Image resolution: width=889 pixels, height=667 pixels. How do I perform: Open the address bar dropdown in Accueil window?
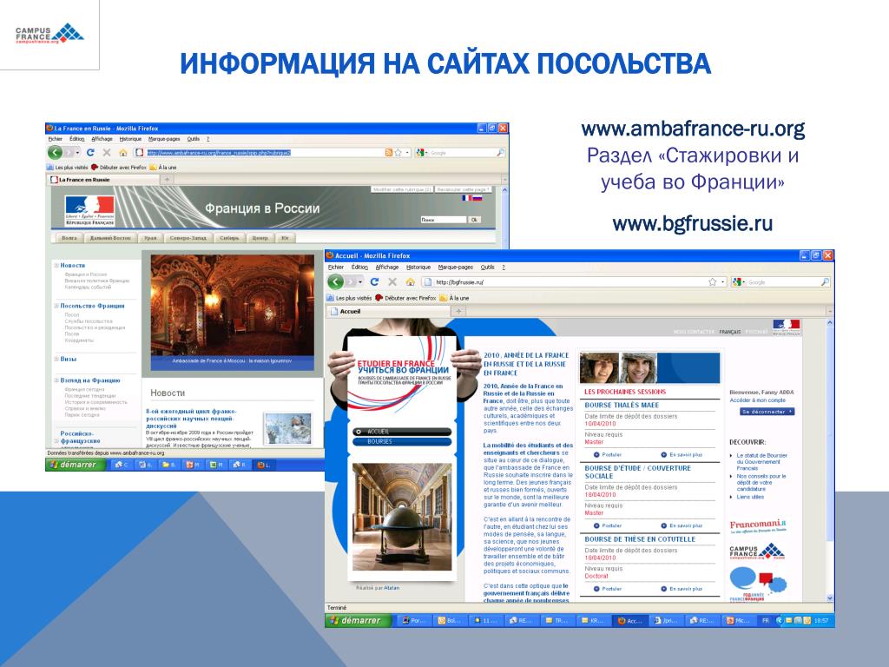pos(722,282)
